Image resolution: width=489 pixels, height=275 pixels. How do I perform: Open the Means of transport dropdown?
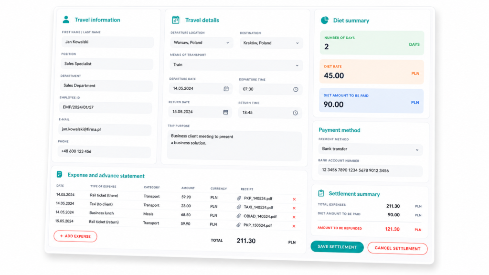click(236, 65)
